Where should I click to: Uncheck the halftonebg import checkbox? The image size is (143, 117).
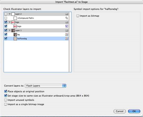(6, 38)
